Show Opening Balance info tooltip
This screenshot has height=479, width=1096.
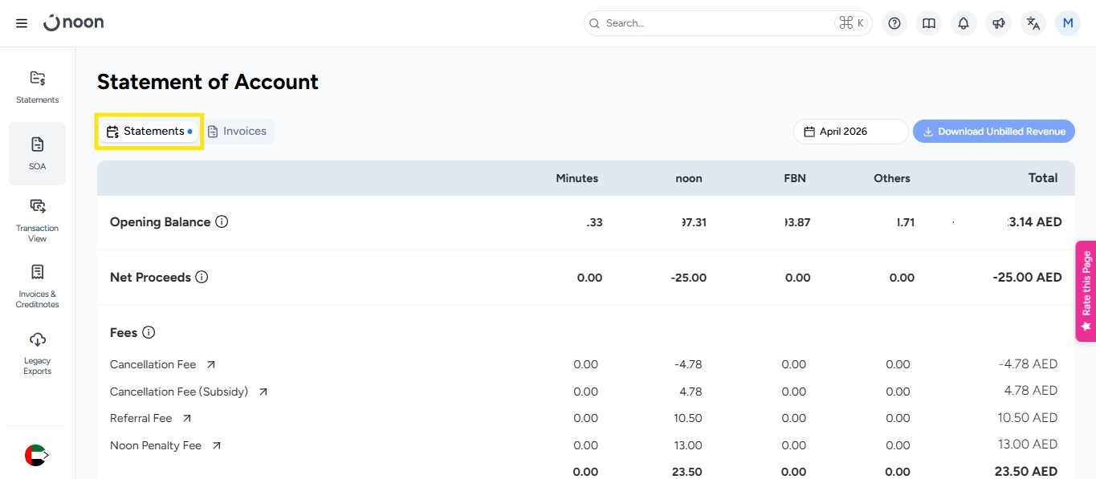(x=222, y=221)
